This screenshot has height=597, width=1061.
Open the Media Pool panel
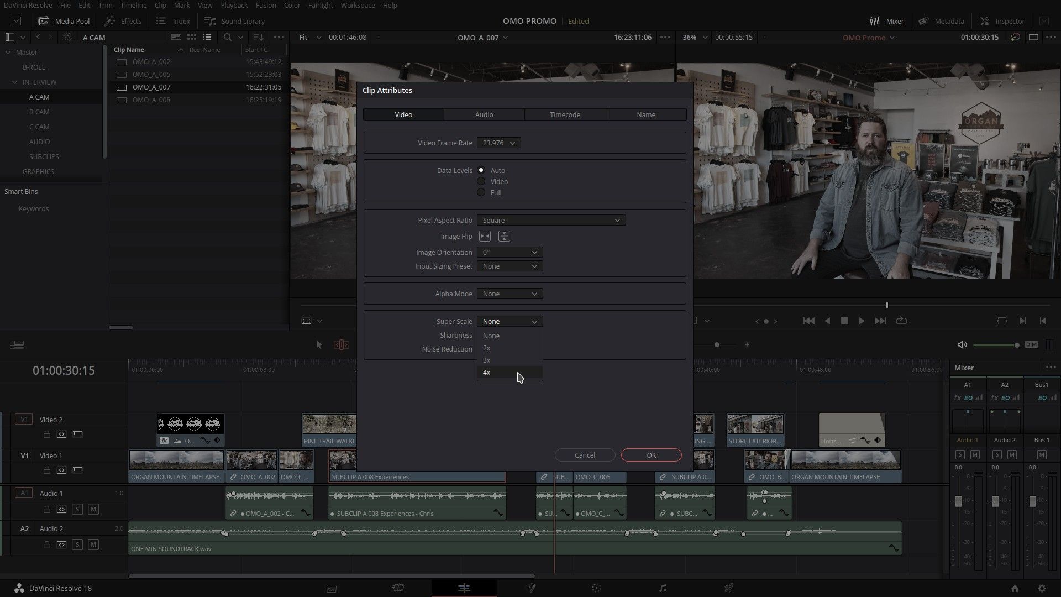tap(64, 21)
